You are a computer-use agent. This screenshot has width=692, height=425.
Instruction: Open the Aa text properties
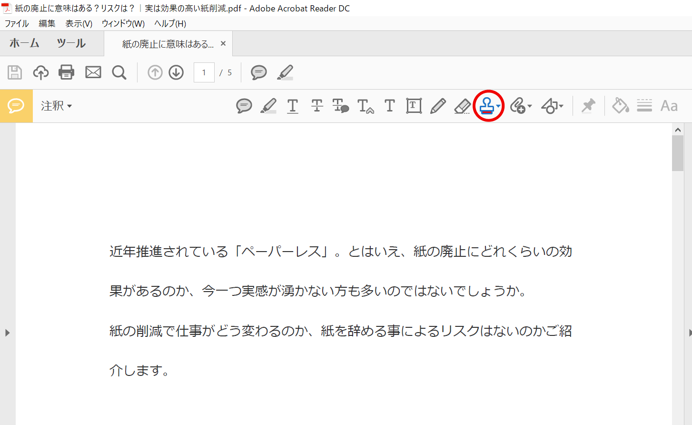(669, 106)
